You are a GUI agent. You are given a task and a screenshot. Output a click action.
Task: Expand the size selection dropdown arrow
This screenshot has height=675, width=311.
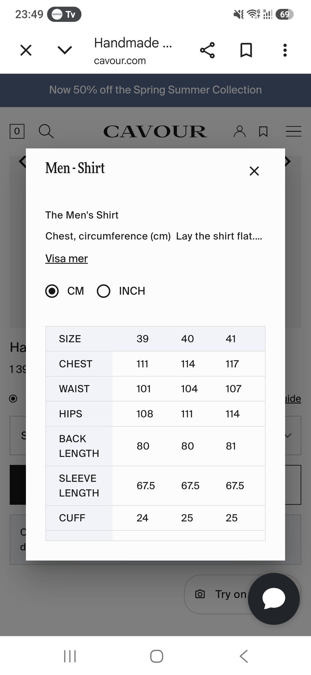[288, 436]
